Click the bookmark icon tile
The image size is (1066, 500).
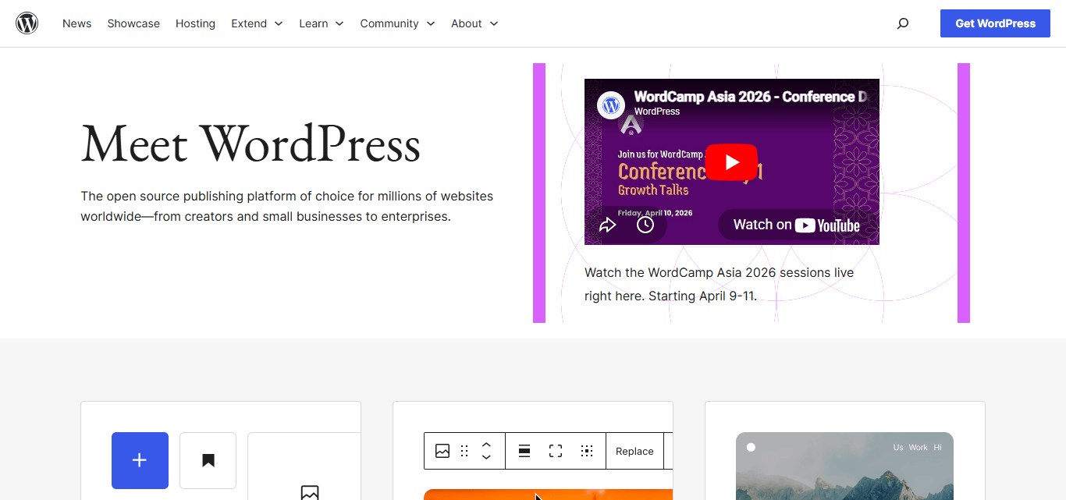click(208, 460)
